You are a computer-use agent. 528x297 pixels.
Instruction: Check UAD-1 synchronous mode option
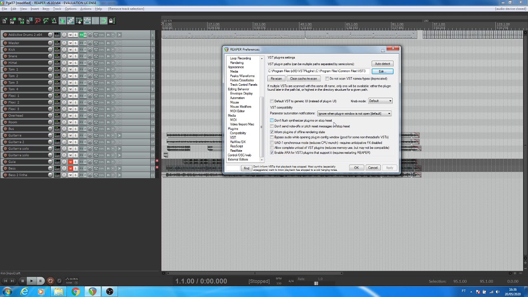[272, 143]
